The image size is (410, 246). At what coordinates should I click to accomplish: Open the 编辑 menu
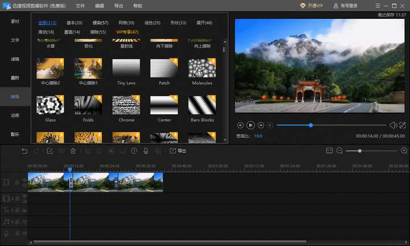[99, 6]
